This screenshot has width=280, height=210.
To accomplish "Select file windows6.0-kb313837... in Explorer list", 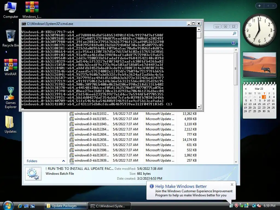I will tap(92, 155).
